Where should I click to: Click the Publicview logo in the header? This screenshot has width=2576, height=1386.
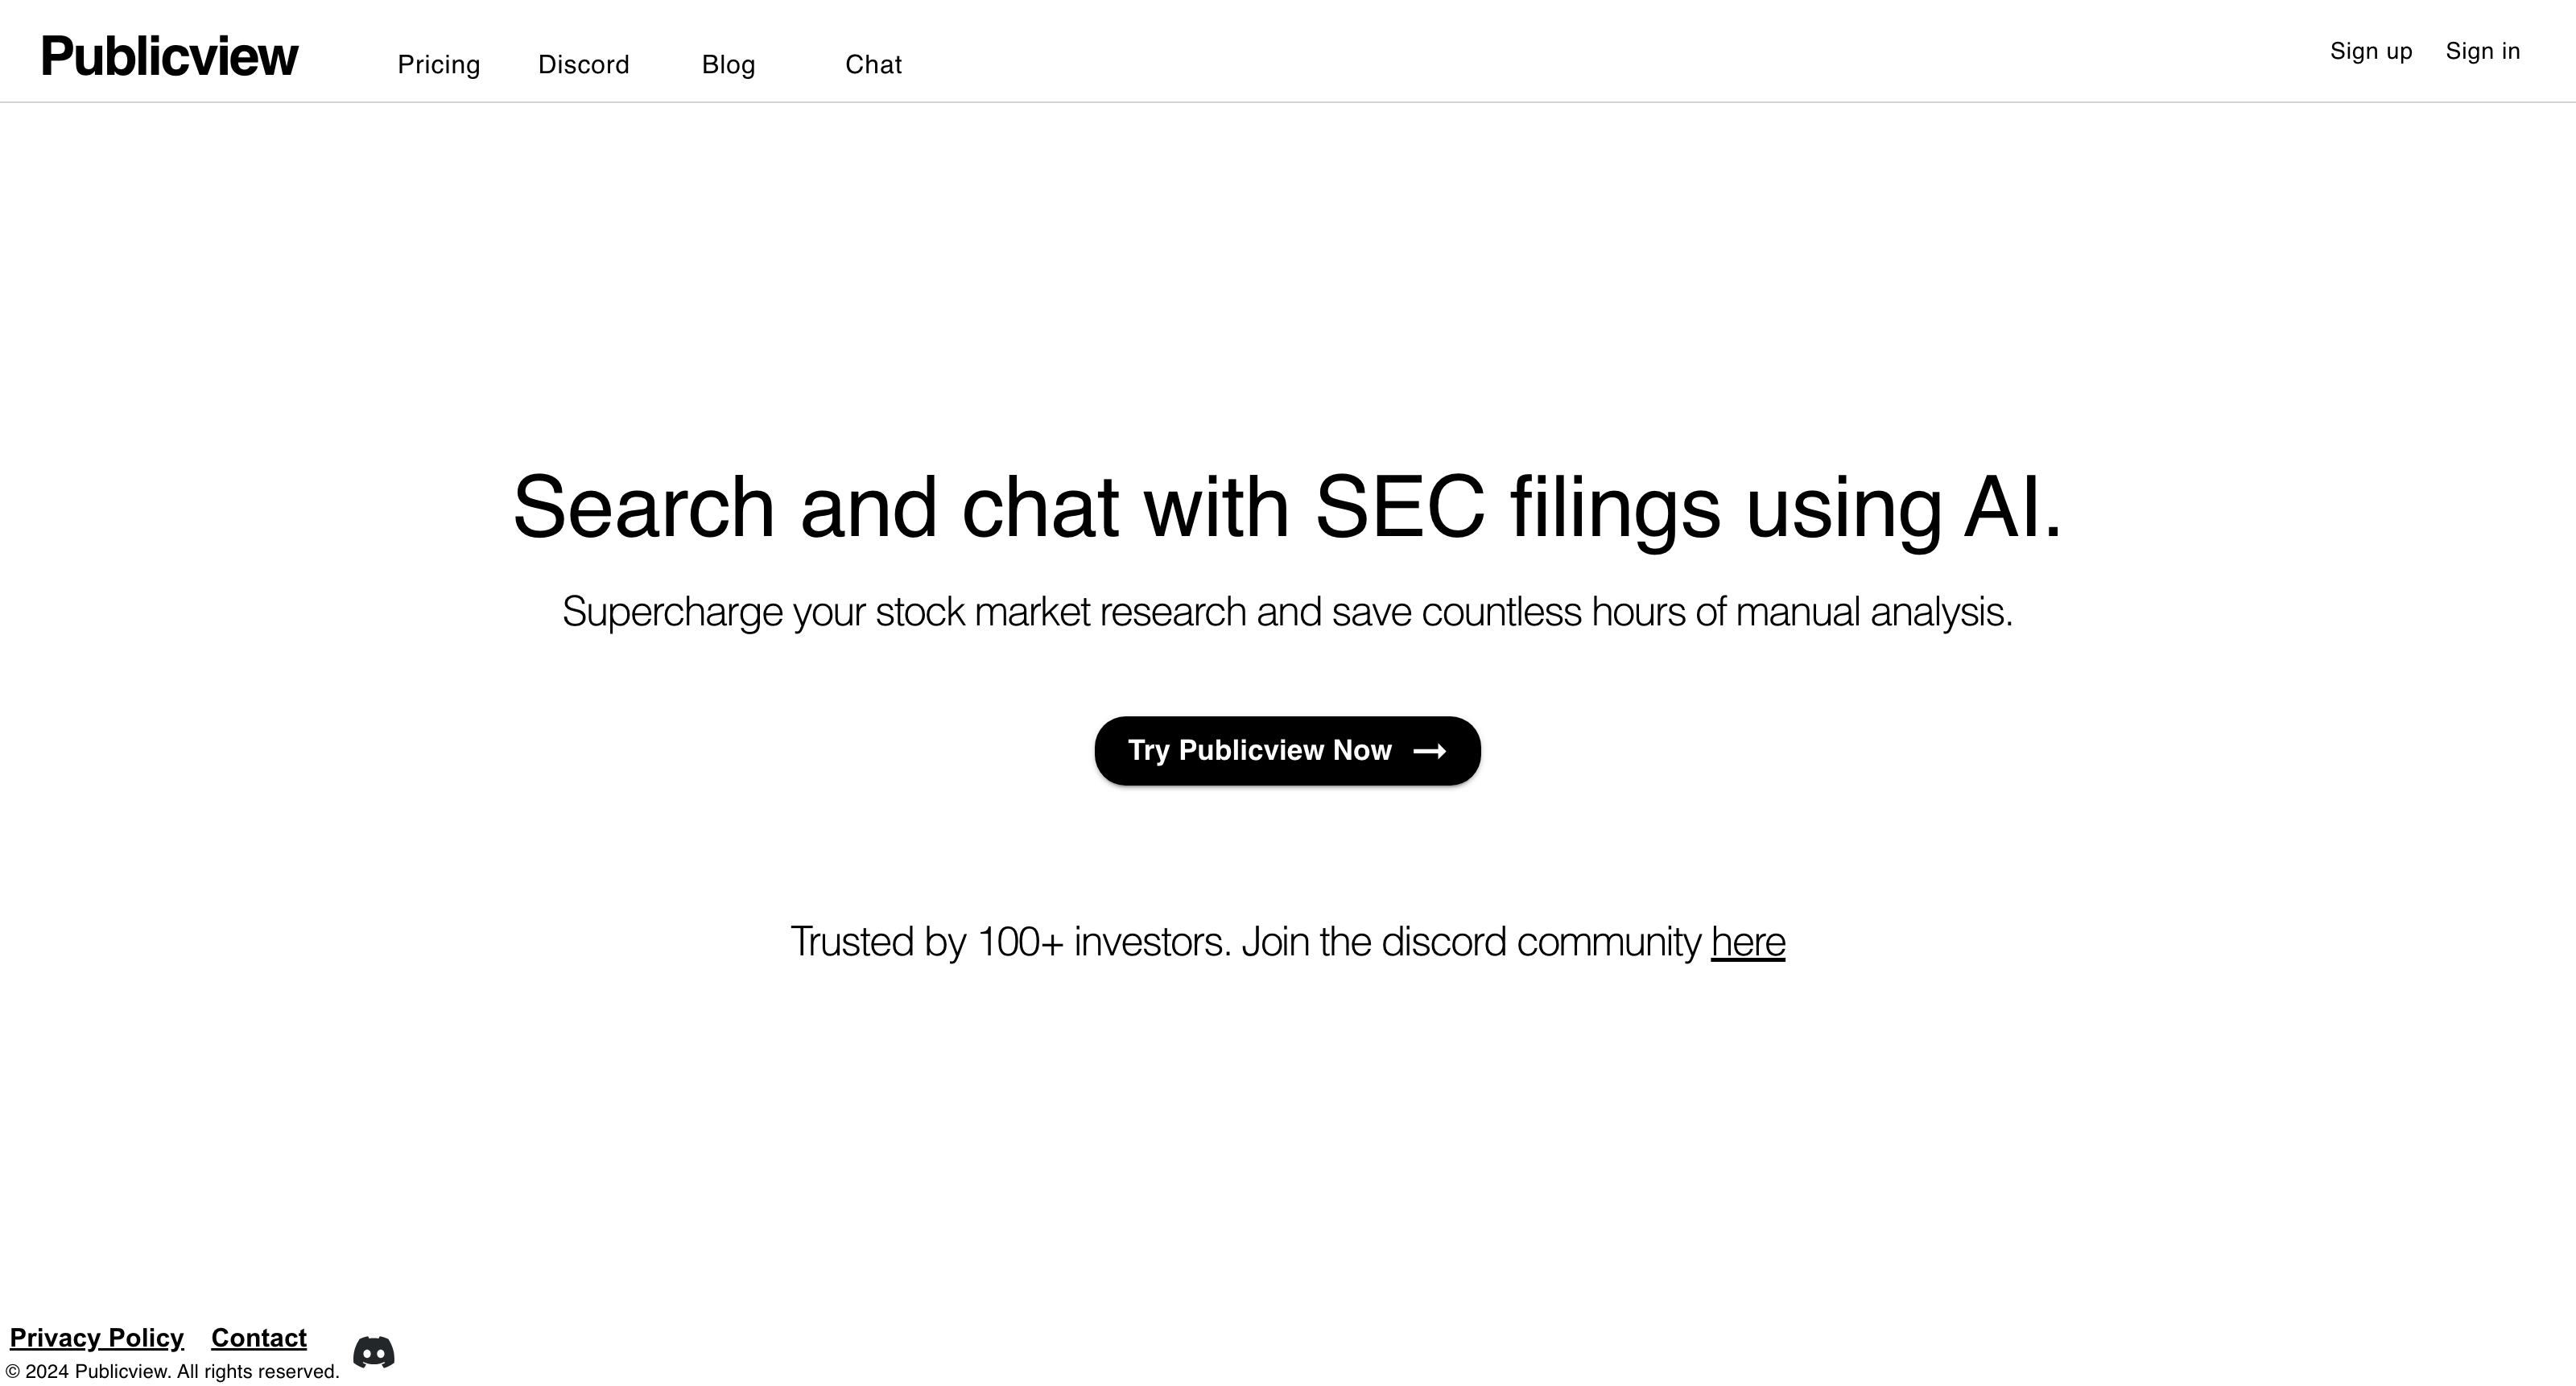(x=169, y=56)
